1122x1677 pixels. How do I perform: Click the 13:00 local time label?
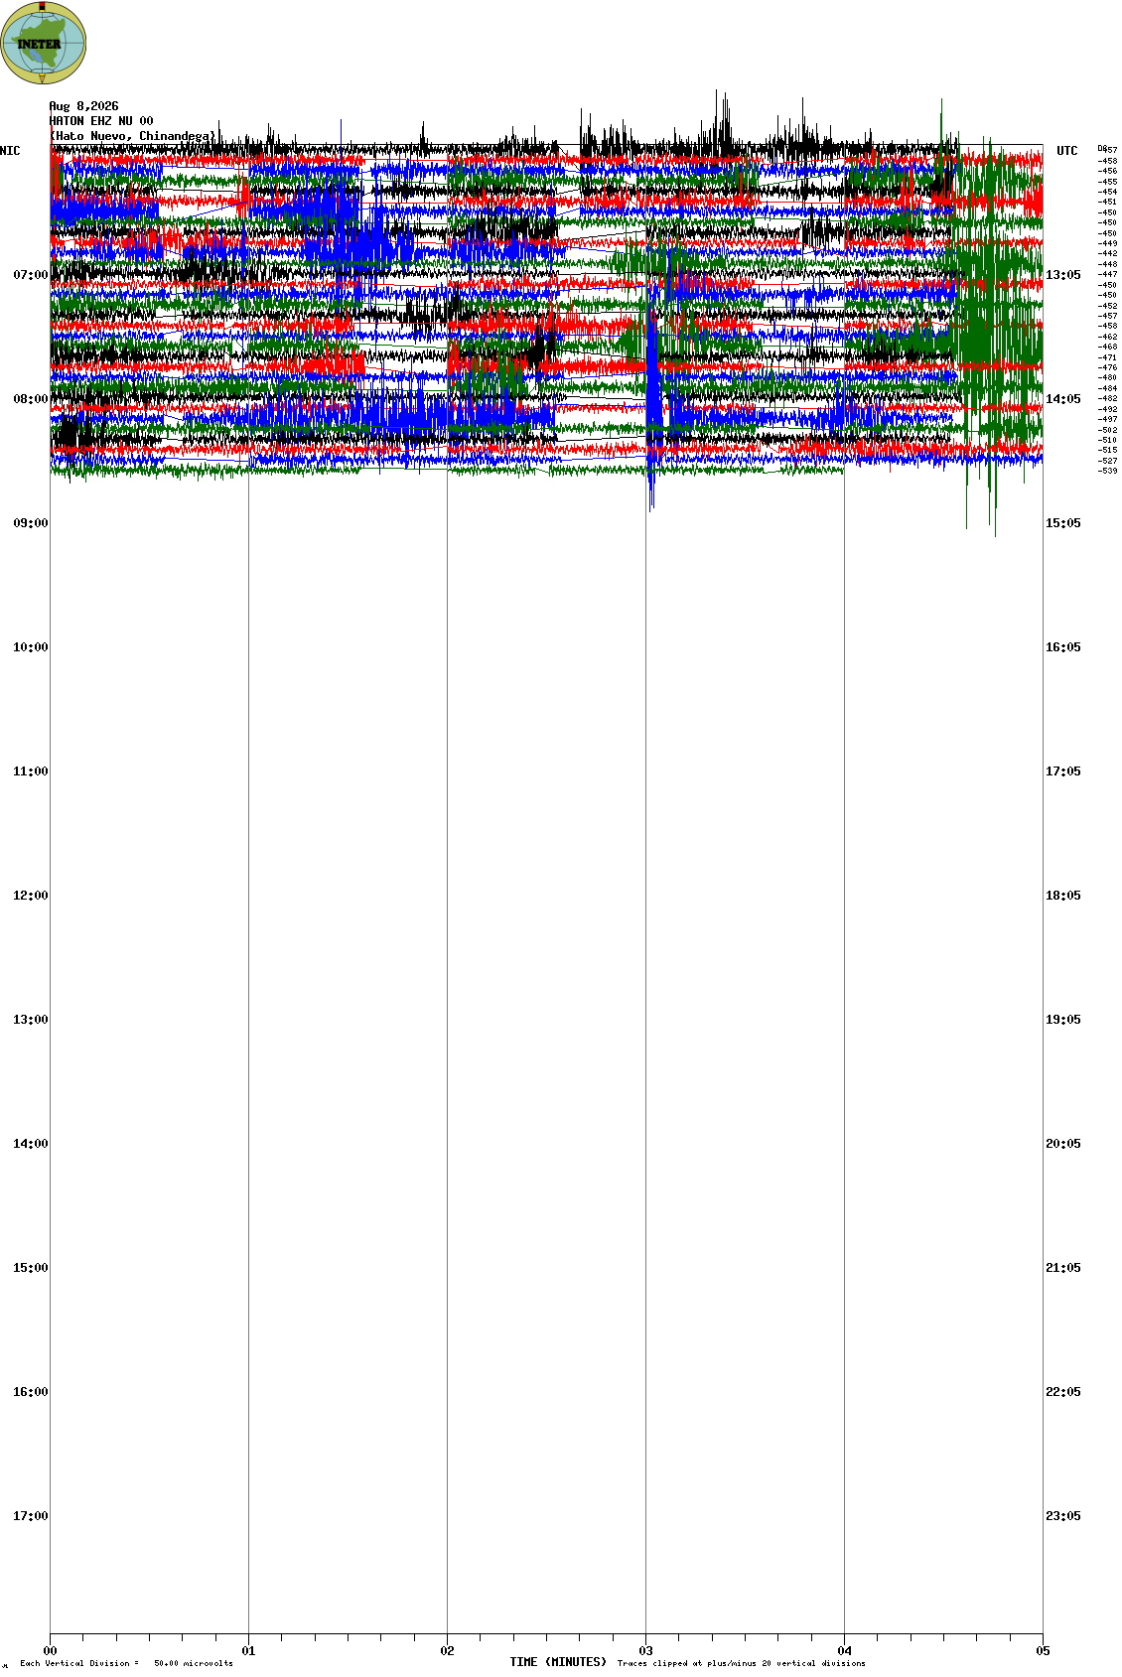click(30, 1020)
